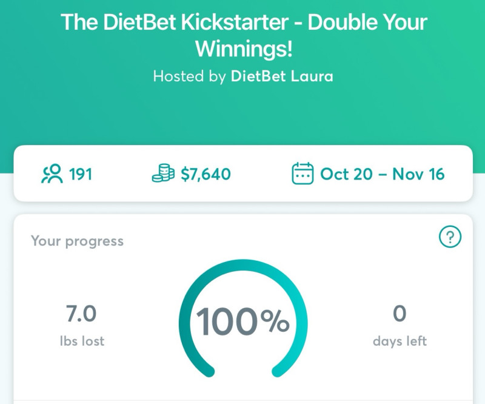Image resolution: width=485 pixels, height=404 pixels.
Task: Tap the Oct 20 – Nov 16 dates
Action: [x=382, y=175]
